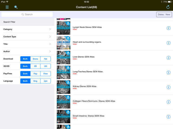Set language filter to Jpn
Image resolution: width=173 pixels, height=129 pixels.
tap(45, 81)
